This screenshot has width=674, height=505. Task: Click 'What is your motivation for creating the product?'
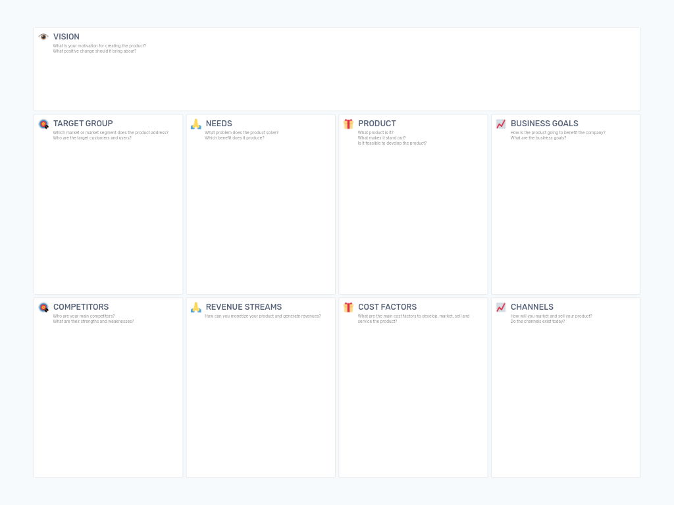pyautogui.click(x=99, y=46)
